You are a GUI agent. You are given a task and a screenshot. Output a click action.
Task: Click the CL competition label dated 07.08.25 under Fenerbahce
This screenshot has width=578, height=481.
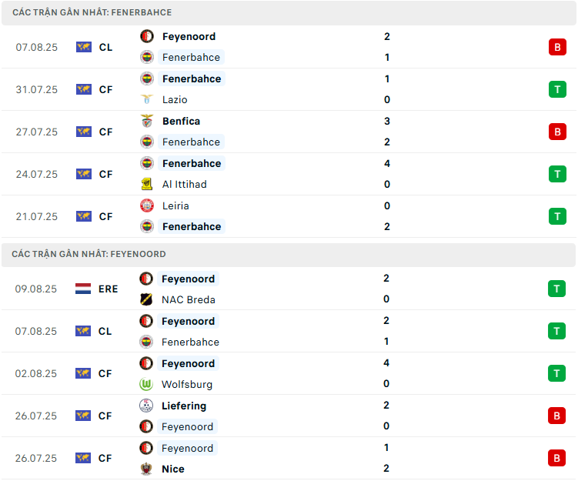[x=105, y=47]
